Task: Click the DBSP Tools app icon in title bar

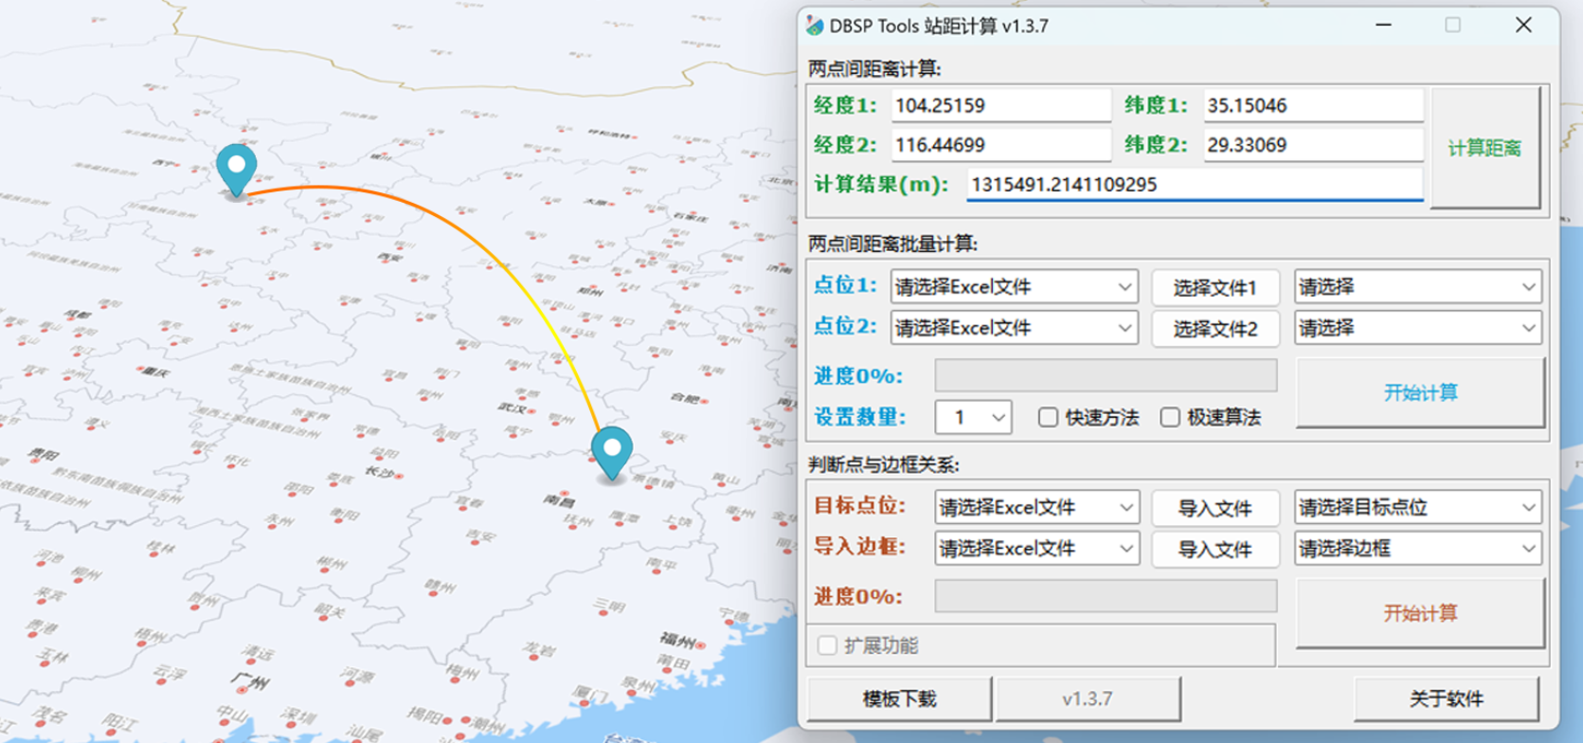Action: [815, 26]
